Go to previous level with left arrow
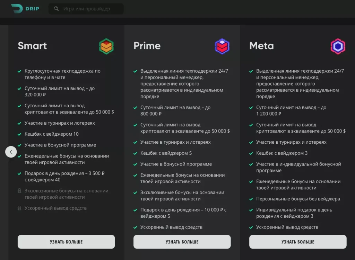Screen dimensions: 355x260 coord(11,152)
